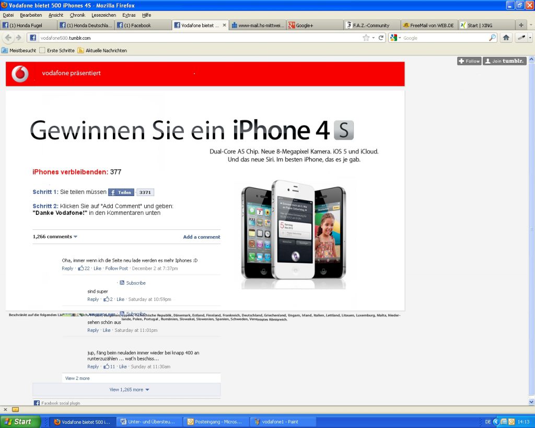Click the page scrollbar down arrow
535x428 pixels.
(531, 402)
